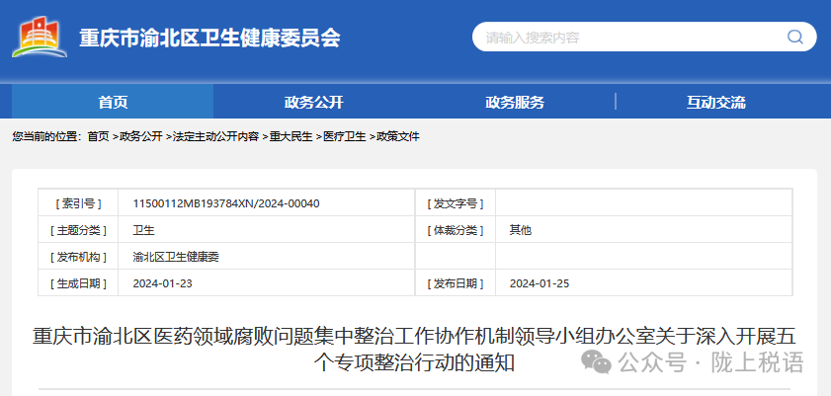The width and height of the screenshot is (831, 396).
Task: Select index number 11500112MB193784XN/2024-00040
Action: click(226, 203)
